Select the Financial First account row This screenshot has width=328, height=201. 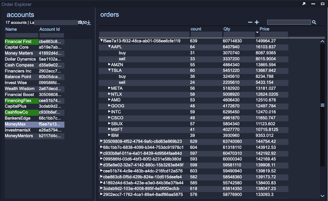click(18, 41)
